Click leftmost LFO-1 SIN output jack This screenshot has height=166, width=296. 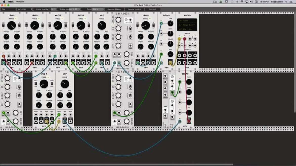4,63
